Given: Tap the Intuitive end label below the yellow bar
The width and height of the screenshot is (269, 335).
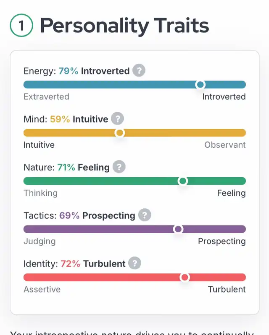Looking at the screenshot, I should (39, 145).
